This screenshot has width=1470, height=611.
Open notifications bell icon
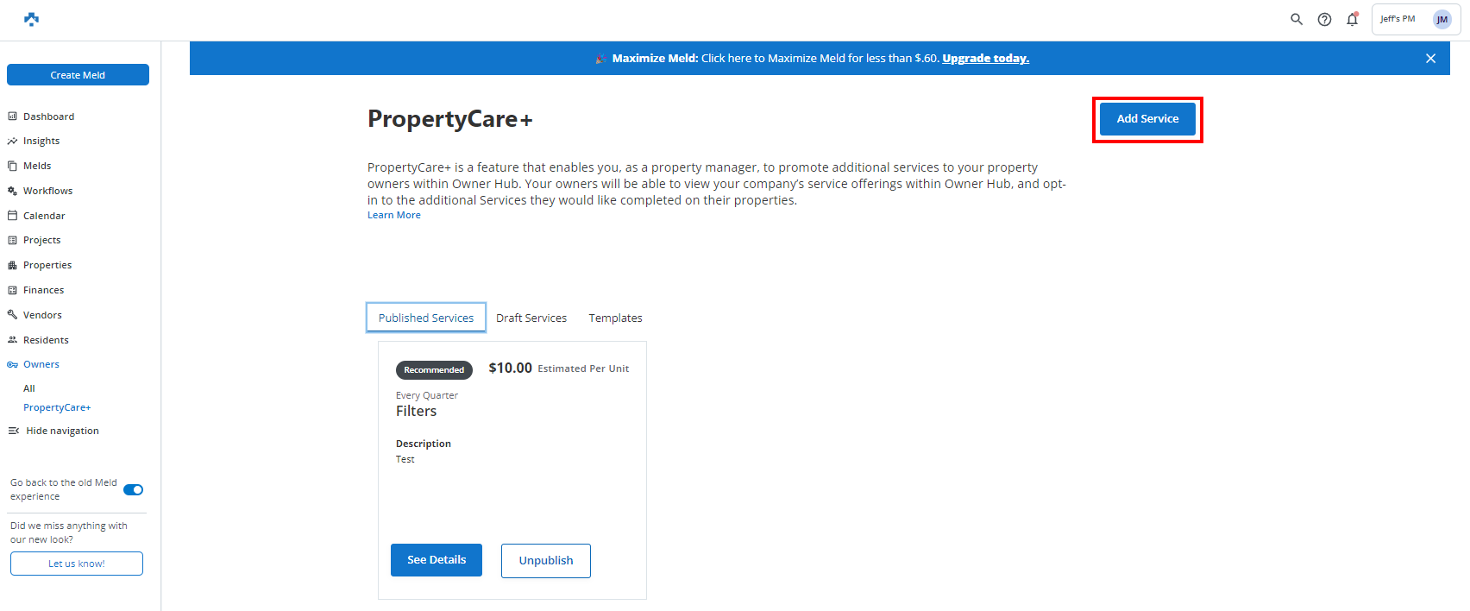[x=1352, y=19]
